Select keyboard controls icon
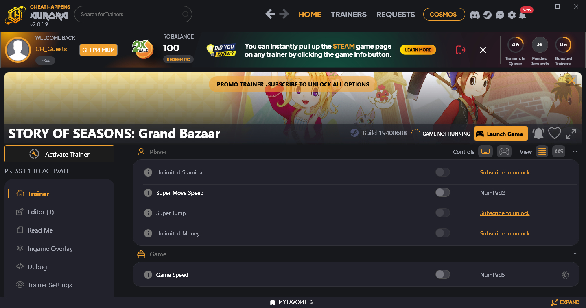This screenshot has height=308, width=586. [x=485, y=151]
